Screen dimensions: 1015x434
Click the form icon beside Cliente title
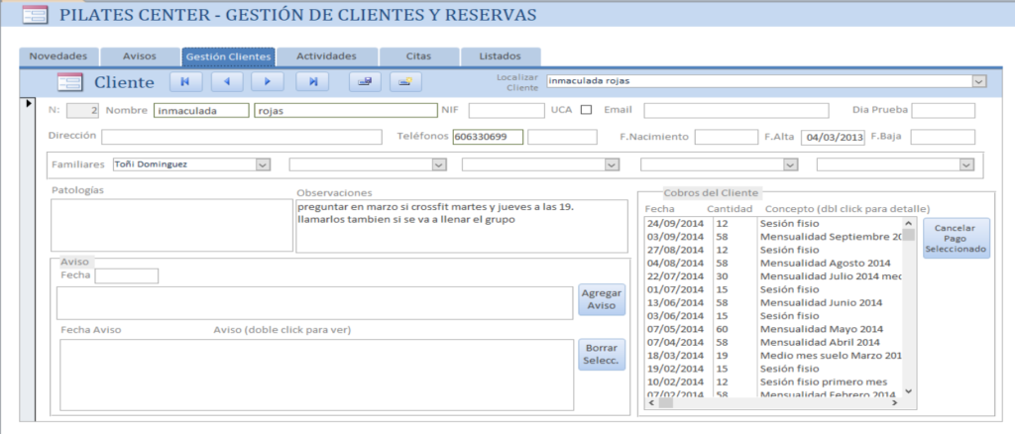(69, 83)
